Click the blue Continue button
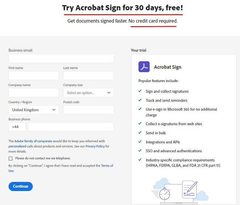This screenshot has height=205, width=240. coord(21,186)
